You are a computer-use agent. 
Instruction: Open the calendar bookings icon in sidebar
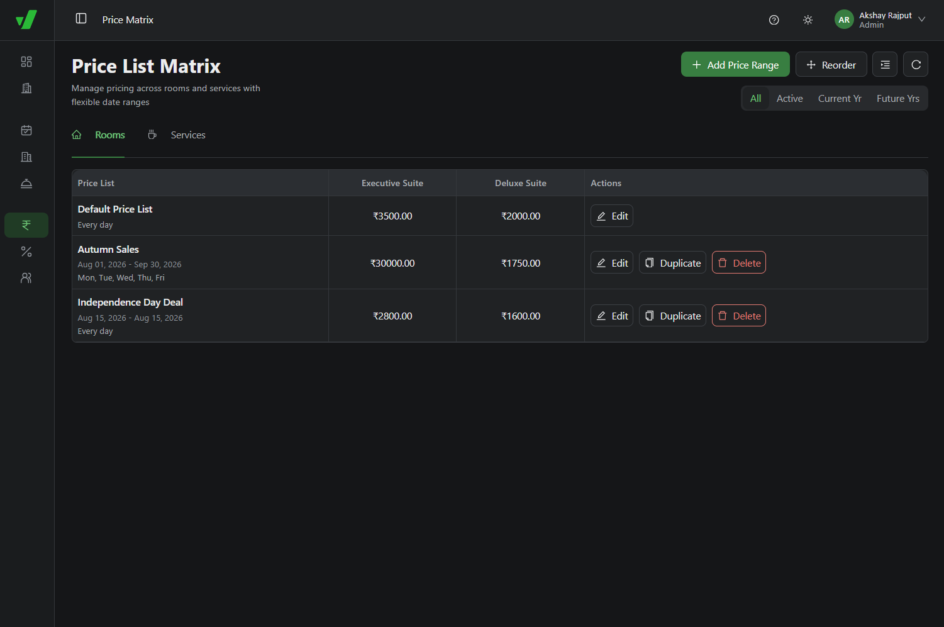point(26,130)
